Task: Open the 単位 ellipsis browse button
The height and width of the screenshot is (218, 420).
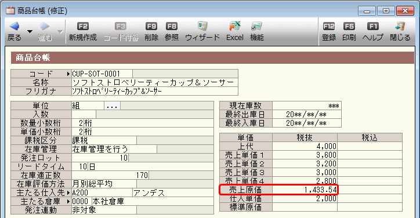Action: tap(112, 106)
